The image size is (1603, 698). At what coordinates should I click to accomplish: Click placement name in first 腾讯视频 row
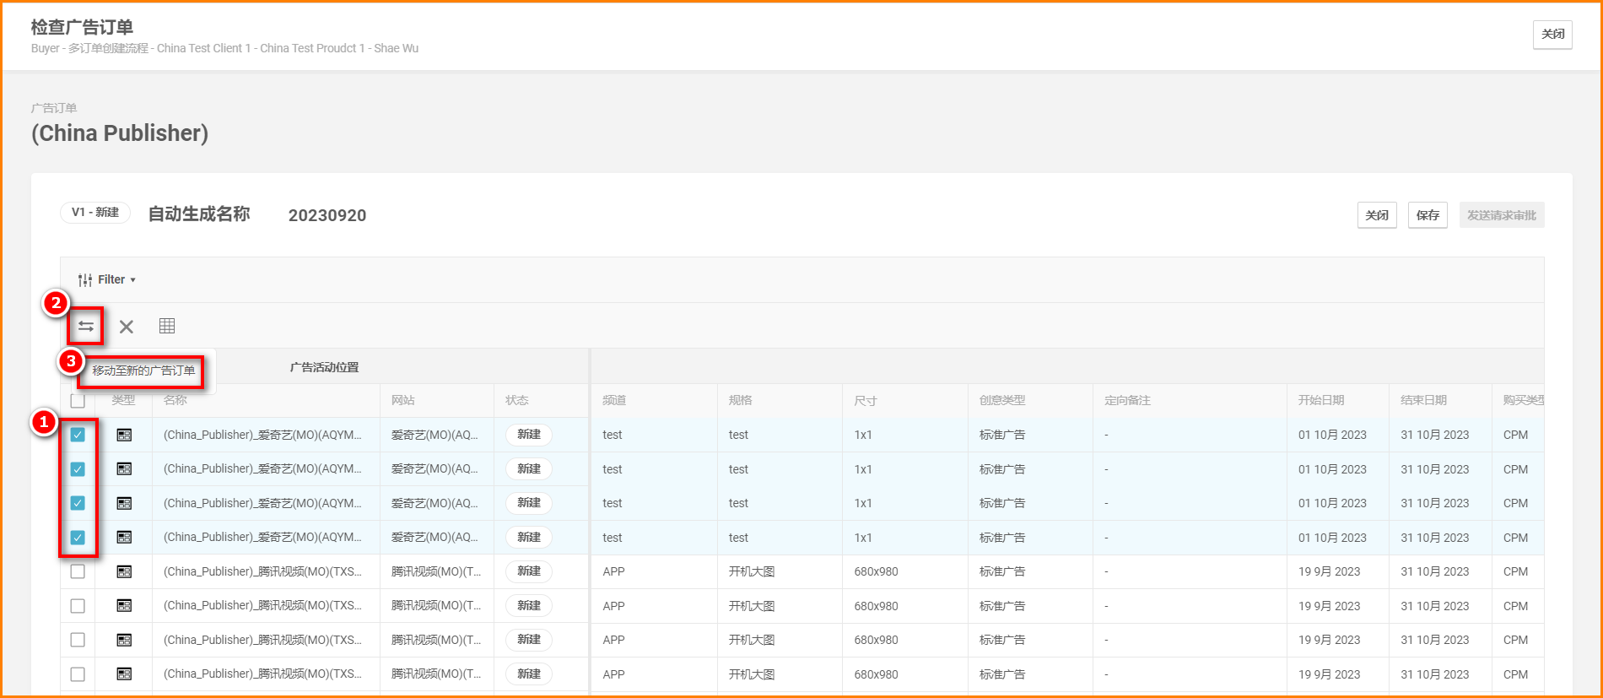point(262,571)
